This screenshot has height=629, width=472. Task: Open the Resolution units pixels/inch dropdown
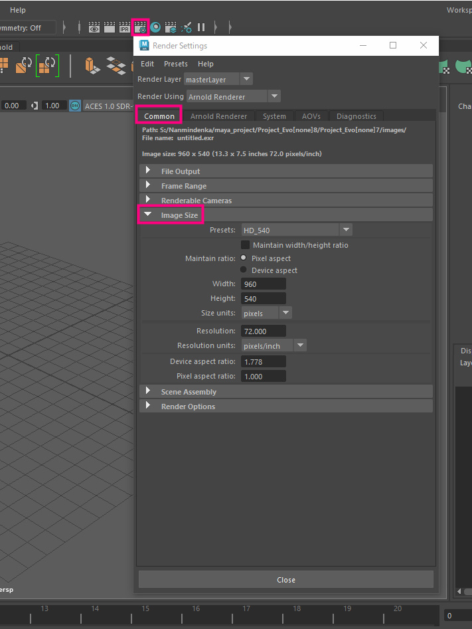(274, 346)
